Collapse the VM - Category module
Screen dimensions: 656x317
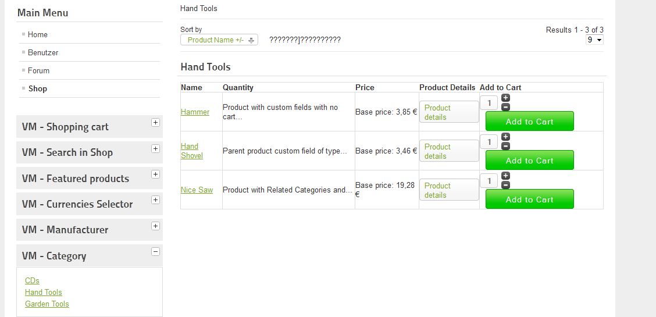pyautogui.click(x=155, y=251)
